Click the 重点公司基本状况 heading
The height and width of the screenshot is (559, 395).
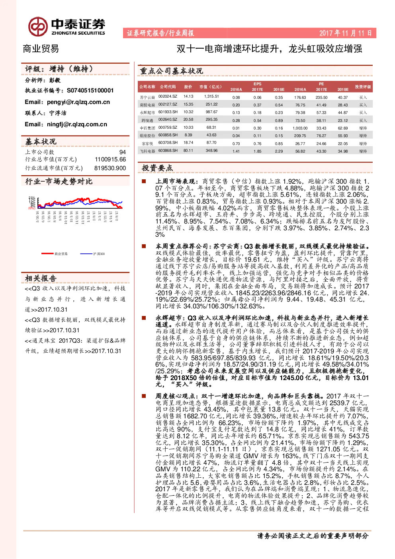[171, 71]
